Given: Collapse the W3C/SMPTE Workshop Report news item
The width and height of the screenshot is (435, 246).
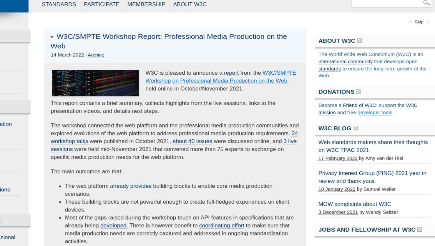Looking at the screenshot, I should click(52, 37).
